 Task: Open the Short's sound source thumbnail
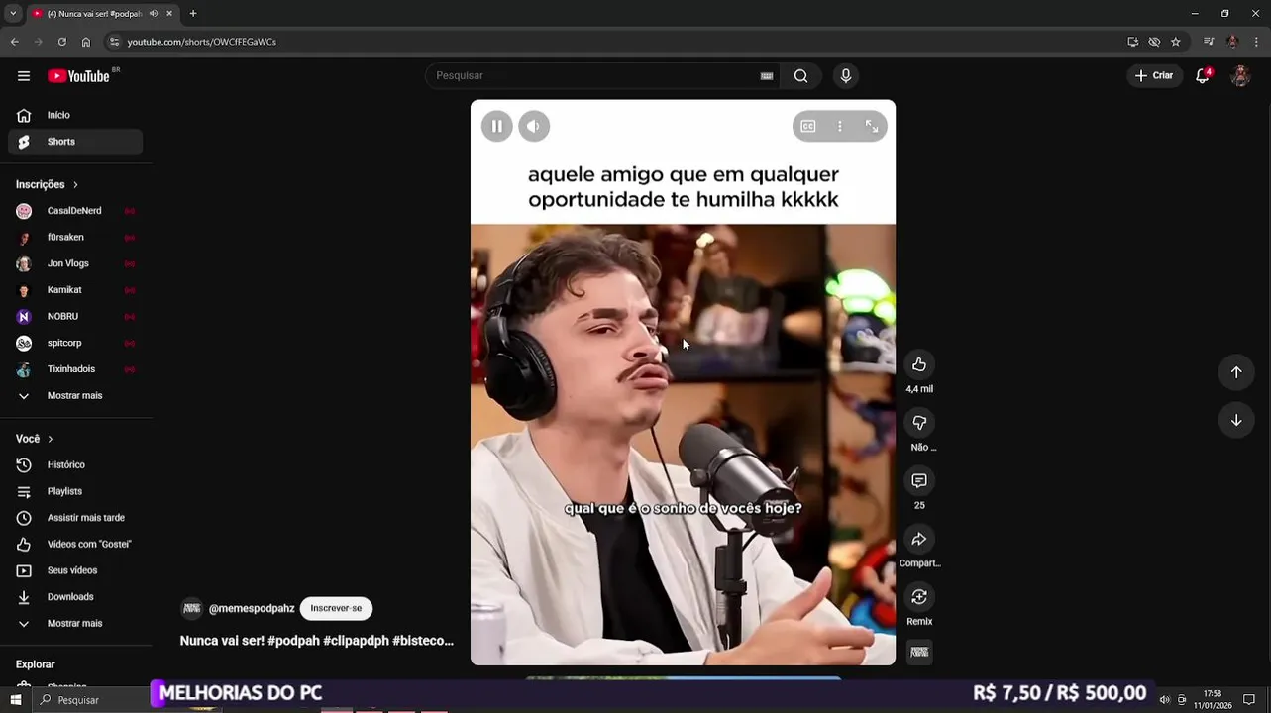coord(919,652)
